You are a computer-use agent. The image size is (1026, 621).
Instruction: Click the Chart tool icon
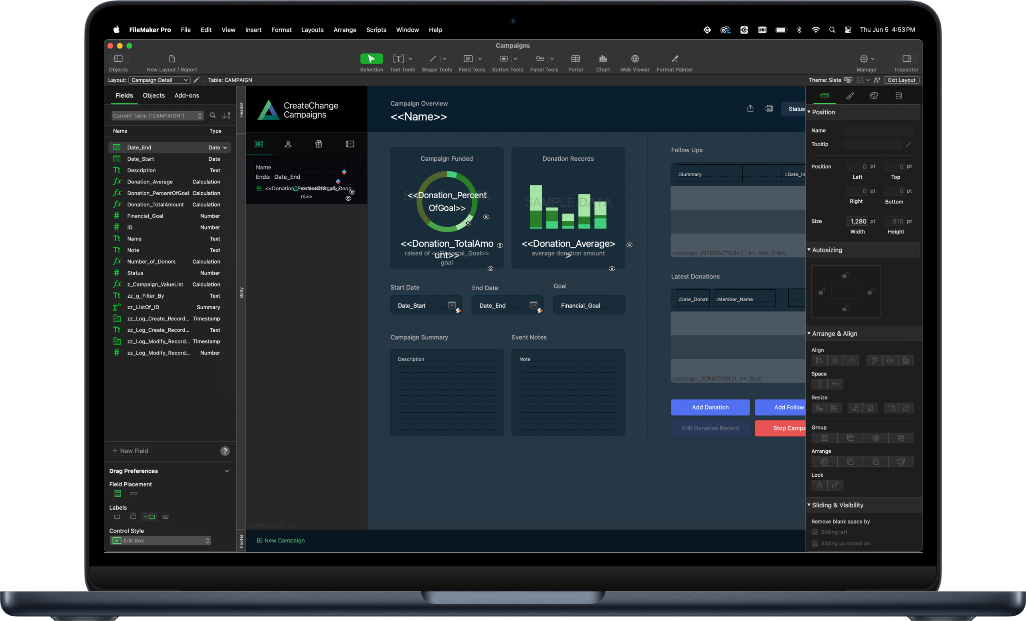pos(602,58)
